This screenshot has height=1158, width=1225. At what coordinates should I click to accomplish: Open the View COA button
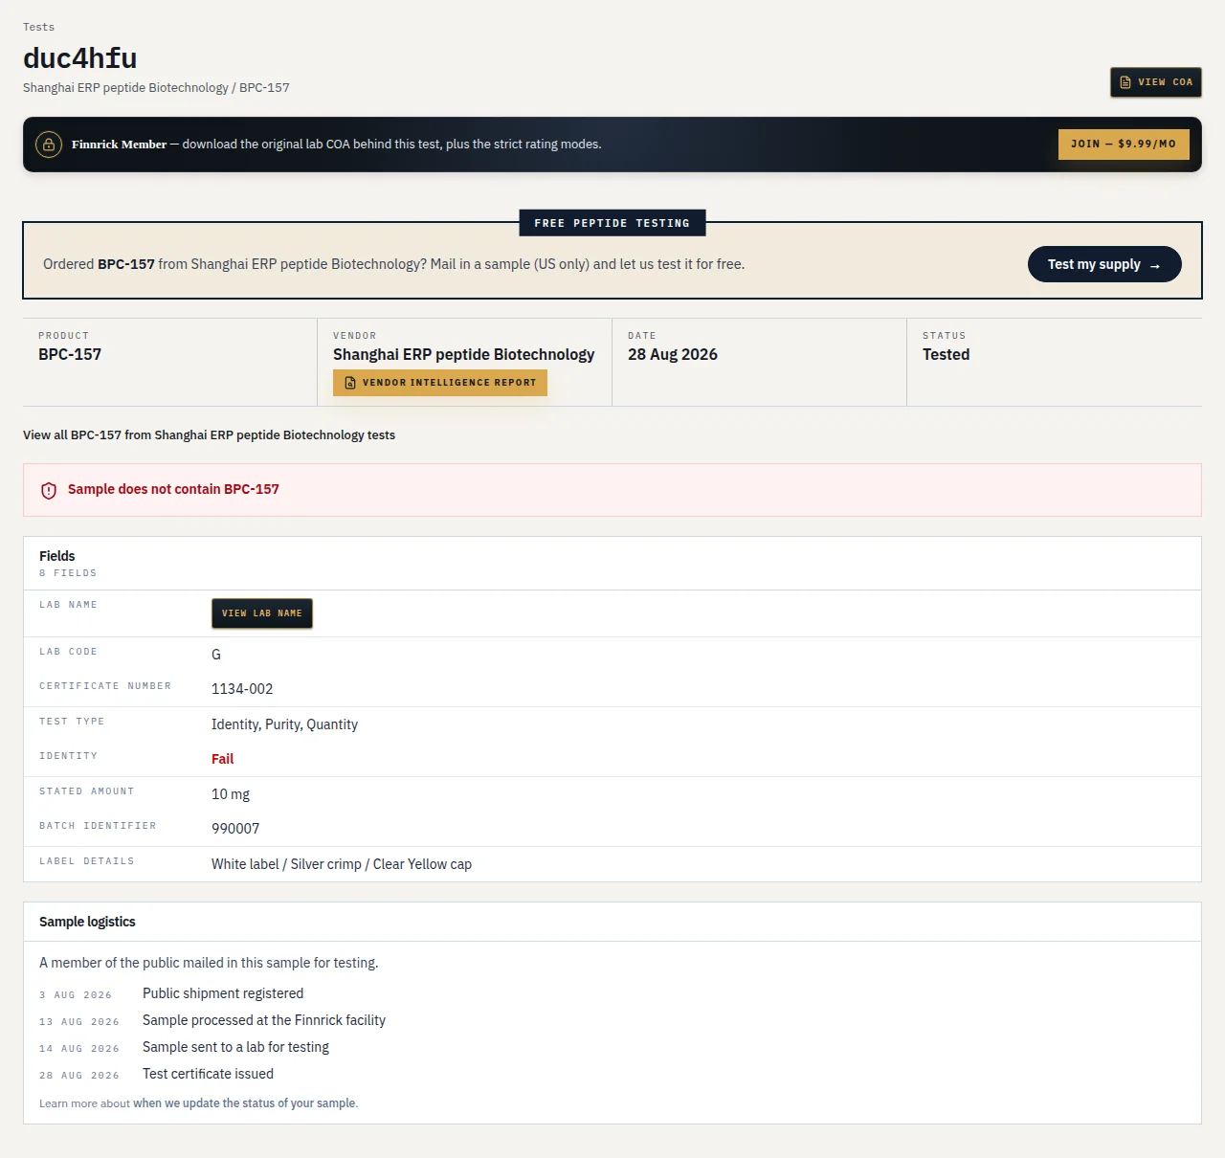[1155, 82]
